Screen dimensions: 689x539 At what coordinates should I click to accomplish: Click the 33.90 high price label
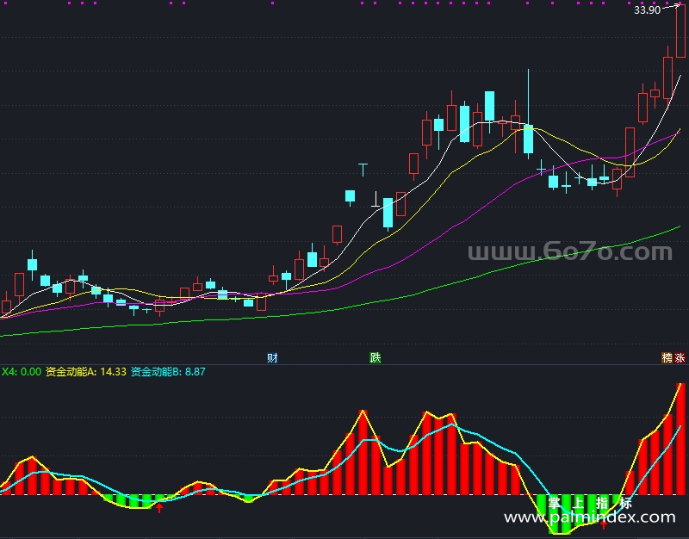[647, 10]
